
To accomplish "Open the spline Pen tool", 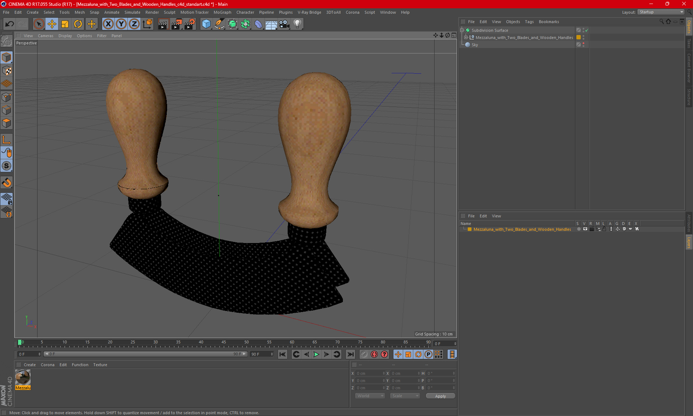I will coord(219,24).
